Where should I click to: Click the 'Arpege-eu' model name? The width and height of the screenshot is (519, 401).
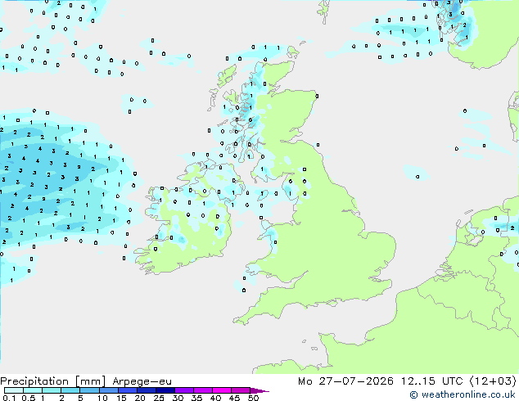(x=142, y=381)
